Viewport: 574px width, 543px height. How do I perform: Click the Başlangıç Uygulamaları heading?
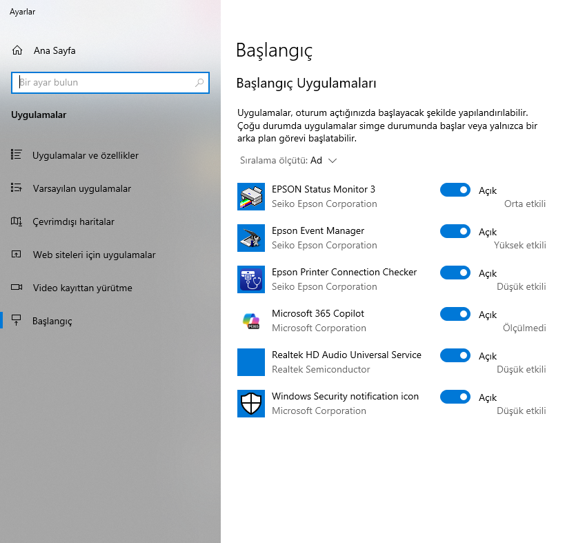click(306, 83)
